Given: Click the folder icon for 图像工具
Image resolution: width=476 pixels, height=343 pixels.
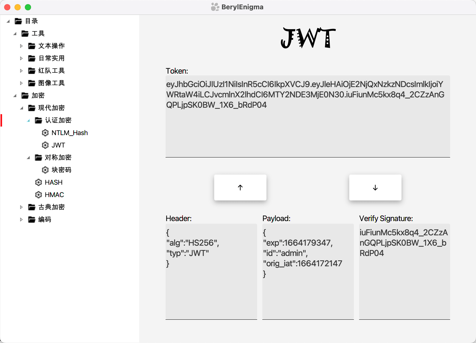Looking at the screenshot, I should click(32, 83).
